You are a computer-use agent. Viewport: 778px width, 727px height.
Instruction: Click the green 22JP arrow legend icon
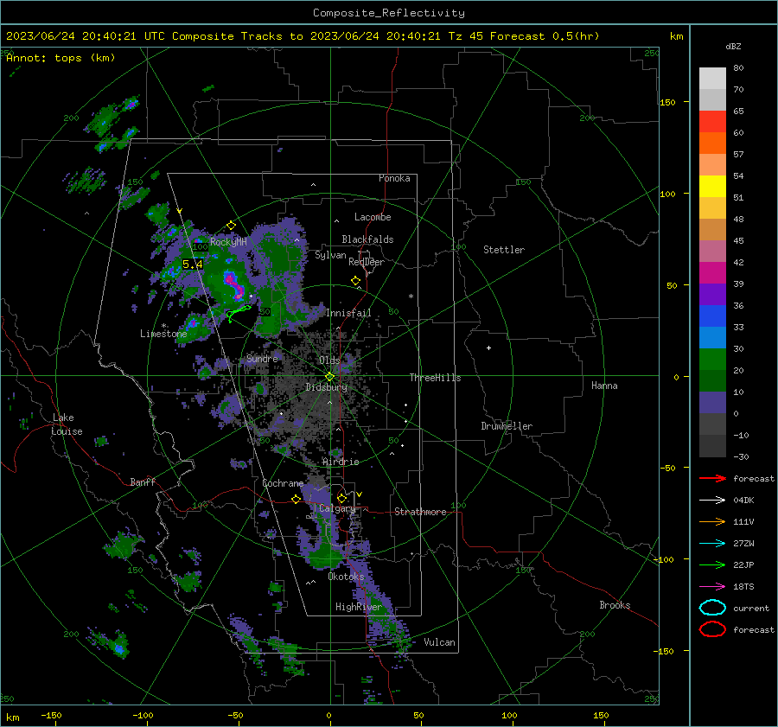click(712, 564)
